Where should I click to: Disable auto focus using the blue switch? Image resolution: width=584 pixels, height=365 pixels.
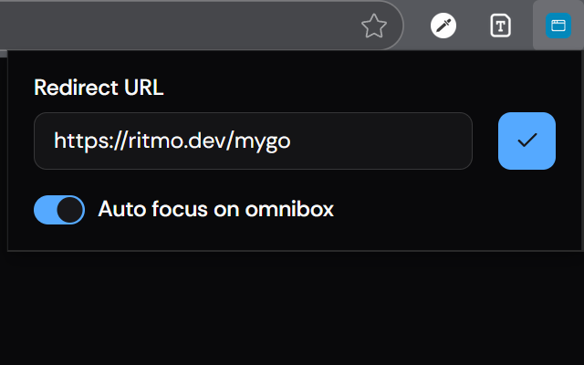[59, 210]
